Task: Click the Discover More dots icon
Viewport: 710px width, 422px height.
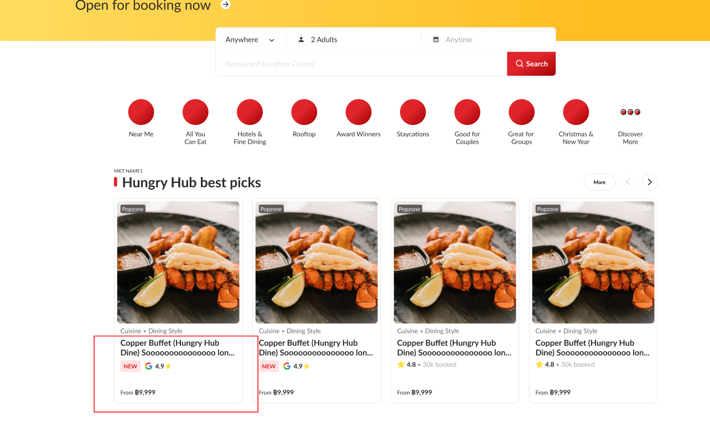Action: tap(630, 112)
